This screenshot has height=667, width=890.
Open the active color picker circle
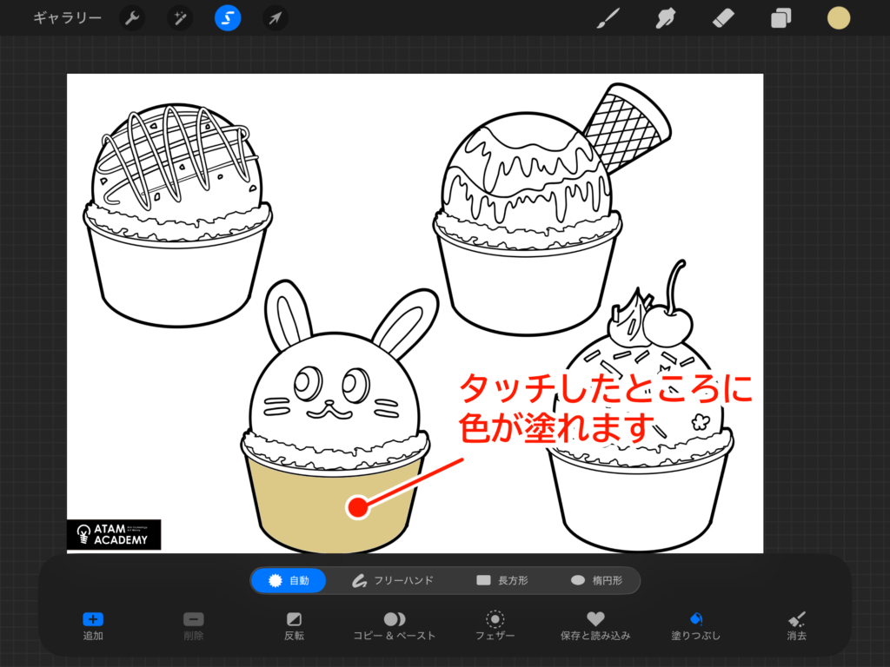839,17
